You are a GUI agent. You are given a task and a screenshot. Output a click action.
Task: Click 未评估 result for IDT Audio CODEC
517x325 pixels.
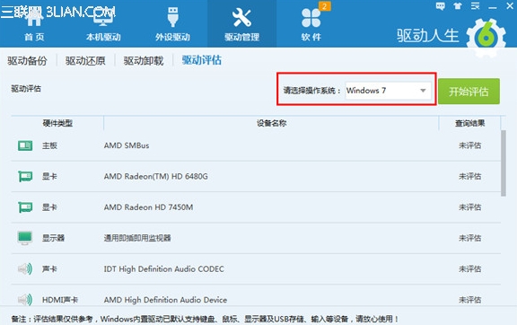point(469,269)
